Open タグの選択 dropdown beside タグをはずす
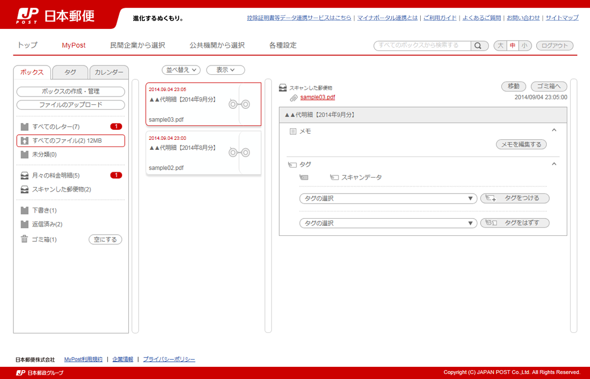Image resolution: width=590 pixels, height=379 pixels. point(389,223)
